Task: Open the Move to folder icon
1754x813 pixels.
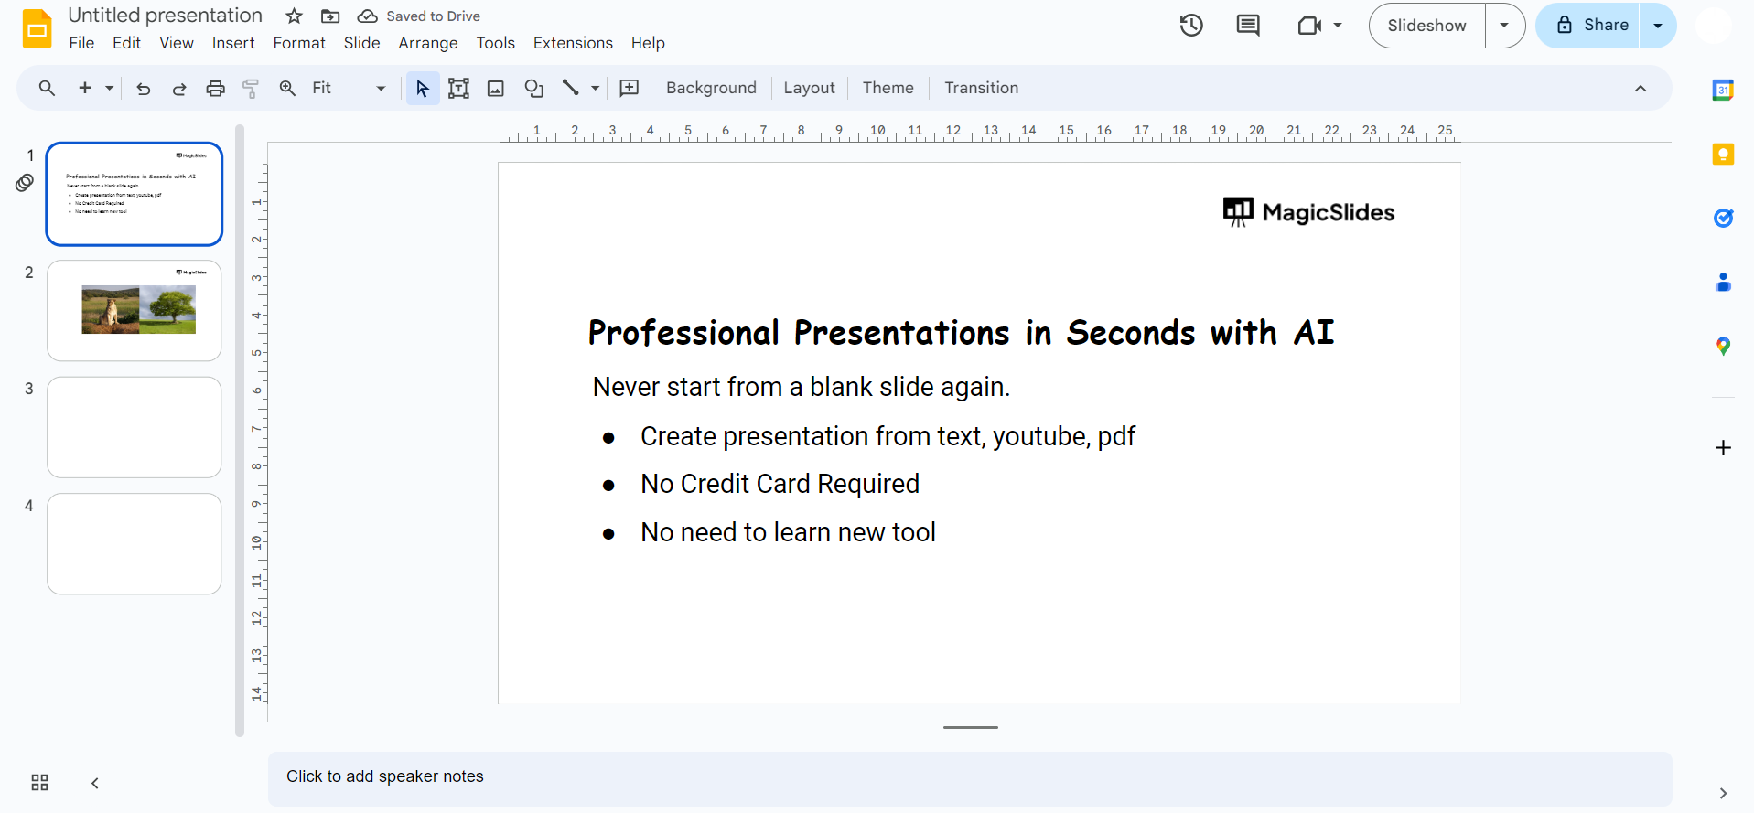Action: pos(330,16)
